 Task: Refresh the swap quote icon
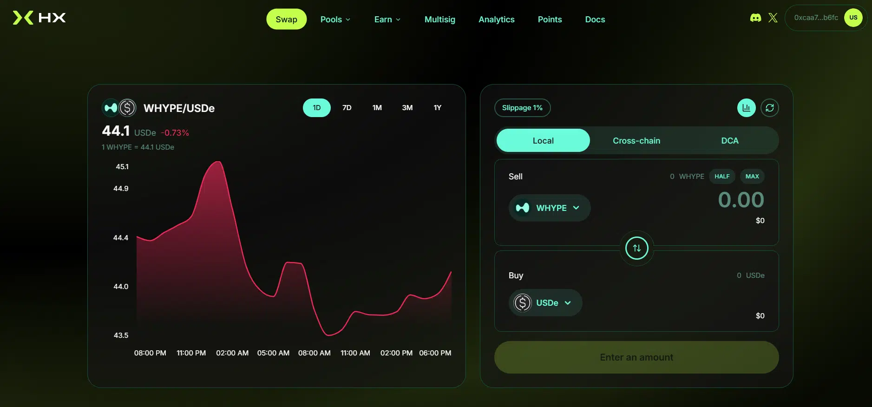(x=770, y=108)
